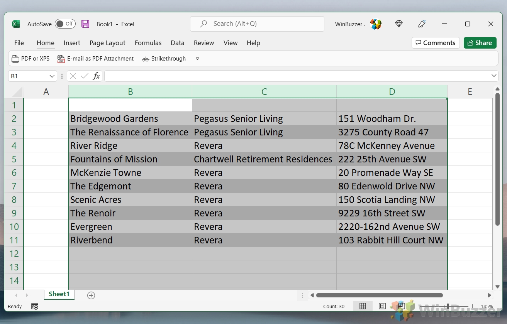Switch to the Formulas ribbon tab
507x324 pixels.
pyautogui.click(x=148, y=43)
